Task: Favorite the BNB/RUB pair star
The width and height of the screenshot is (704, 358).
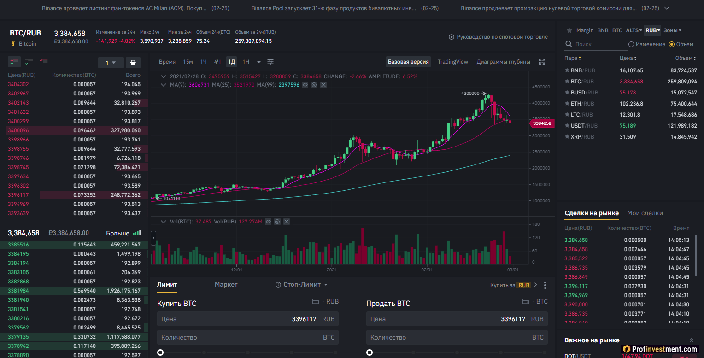Action: 567,70
